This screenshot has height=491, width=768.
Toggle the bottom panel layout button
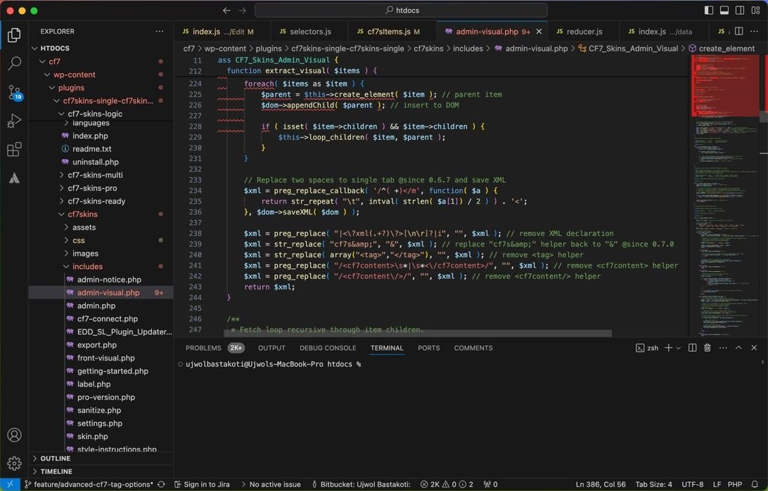click(724, 11)
